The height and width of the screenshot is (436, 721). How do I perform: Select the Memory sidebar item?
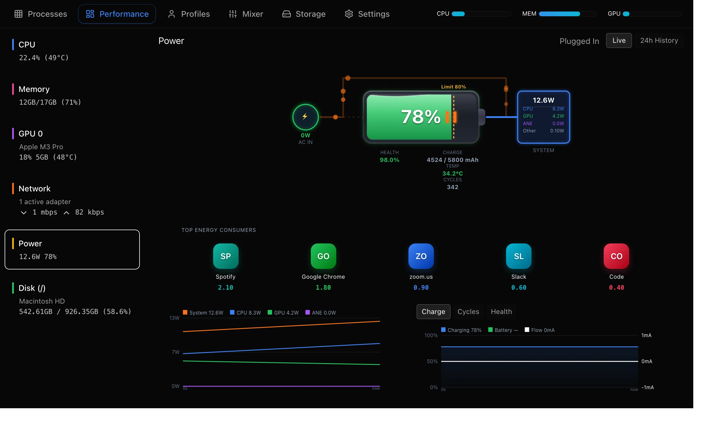[72, 95]
